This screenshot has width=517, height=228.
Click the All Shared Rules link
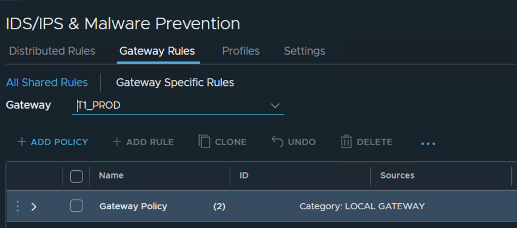(x=47, y=82)
